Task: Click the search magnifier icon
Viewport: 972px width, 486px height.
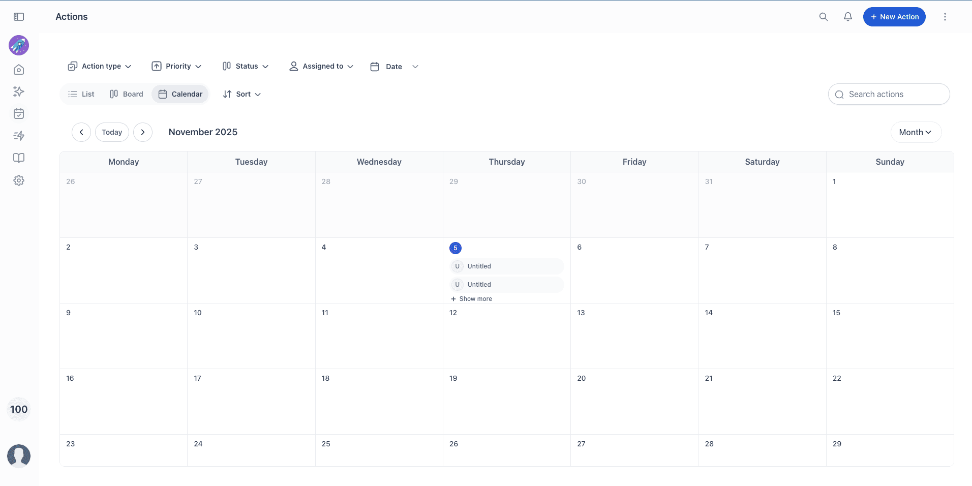Action: (823, 16)
